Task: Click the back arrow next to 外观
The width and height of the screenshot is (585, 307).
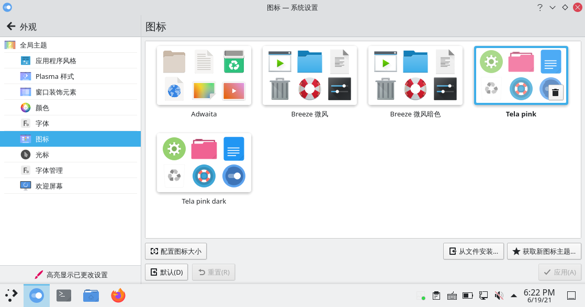Action: tap(10, 27)
